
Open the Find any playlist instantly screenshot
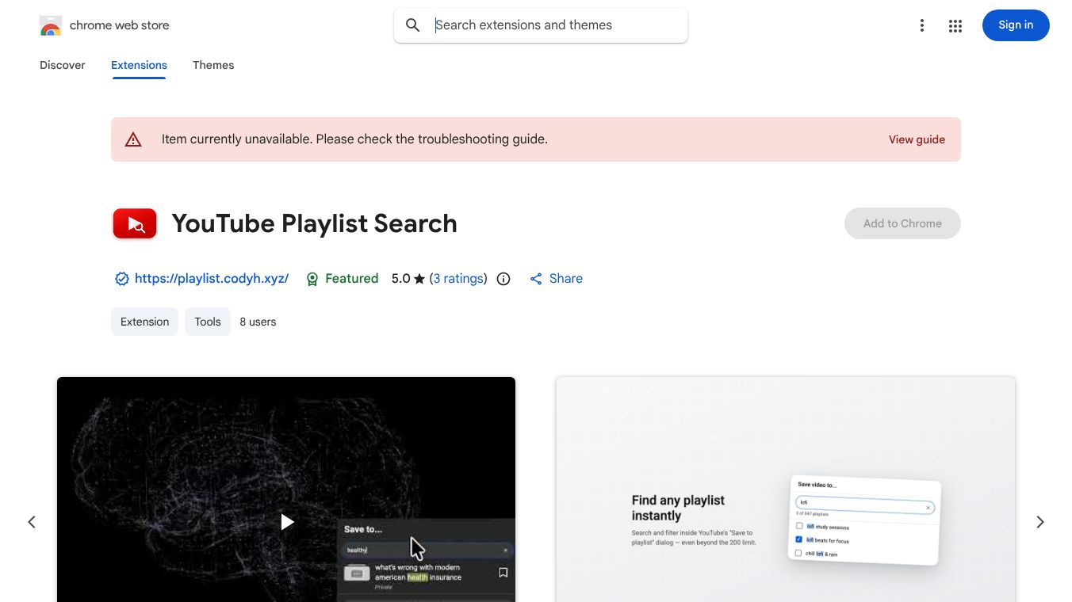click(x=786, y=490)
